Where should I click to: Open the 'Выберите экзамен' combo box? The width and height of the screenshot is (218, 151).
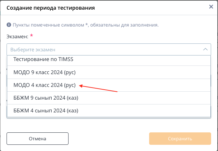(109, 50)
